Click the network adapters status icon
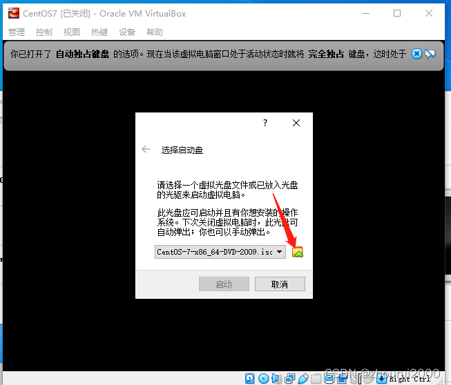 [x=289, y=378]
